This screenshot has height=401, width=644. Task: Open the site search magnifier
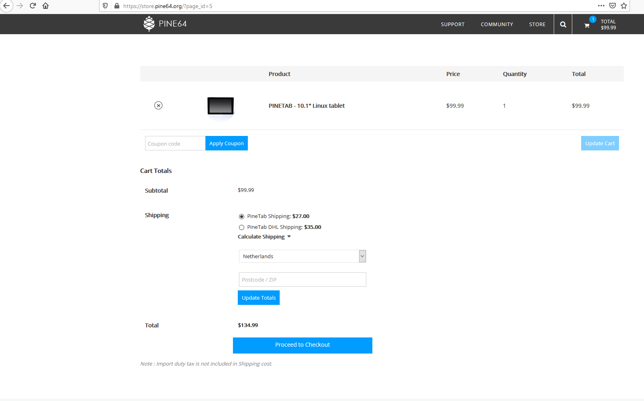coord(563,25)
